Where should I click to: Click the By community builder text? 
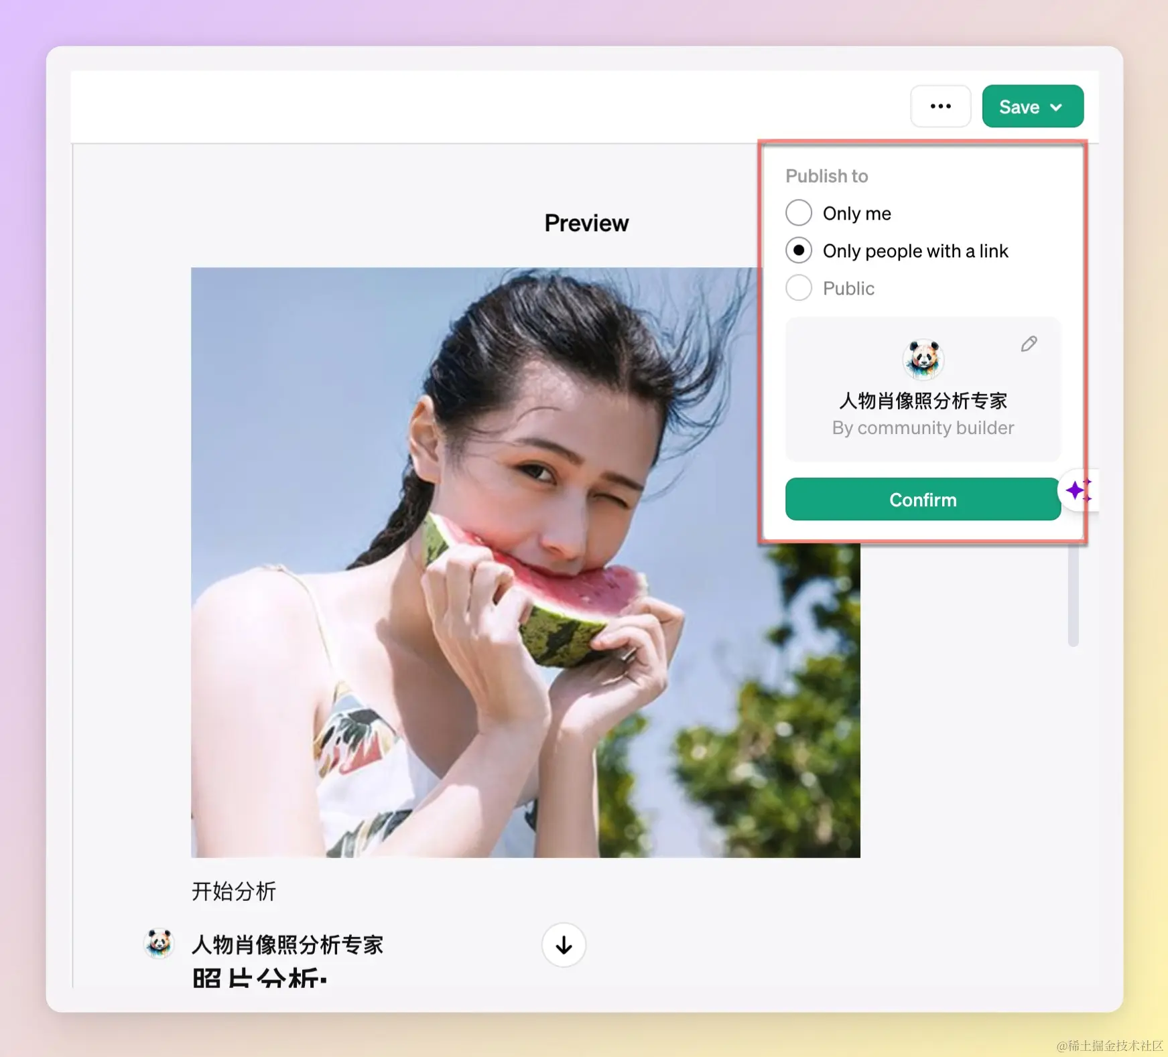pos(923,427)
